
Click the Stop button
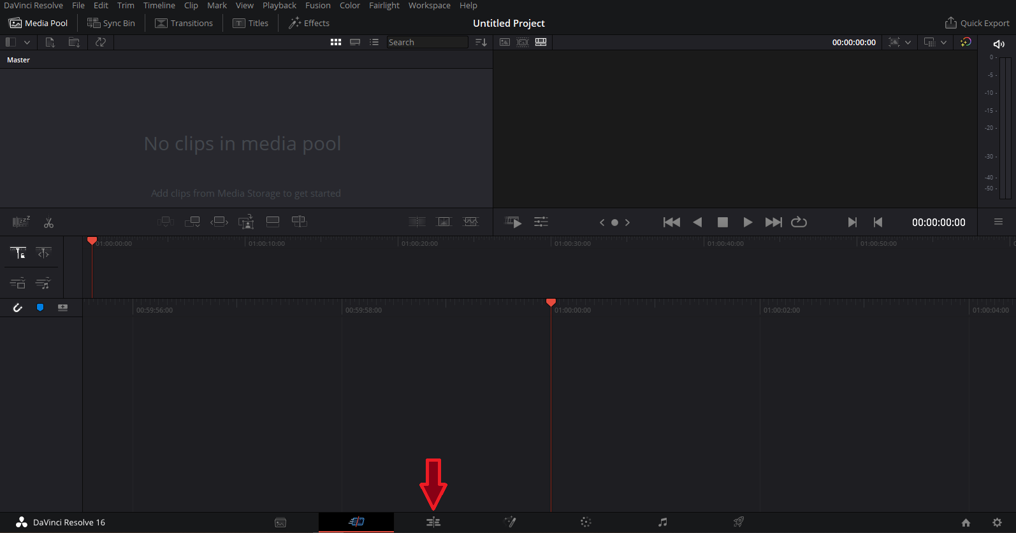point(722,222)
